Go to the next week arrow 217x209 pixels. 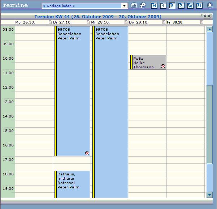point(209,16)
